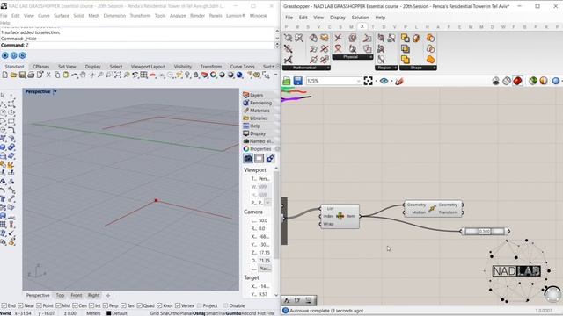The image size is (563, 316).
Task: Add a new viewport tab with plus button
Action: 108,296
